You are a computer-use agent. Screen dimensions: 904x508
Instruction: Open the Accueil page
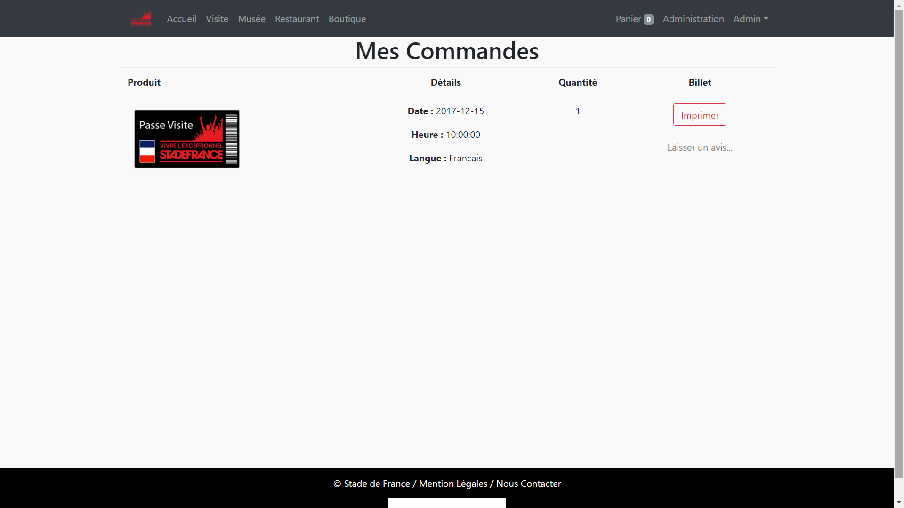181,19
